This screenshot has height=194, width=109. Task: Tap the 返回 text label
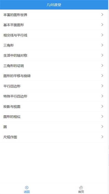(27, 192)
